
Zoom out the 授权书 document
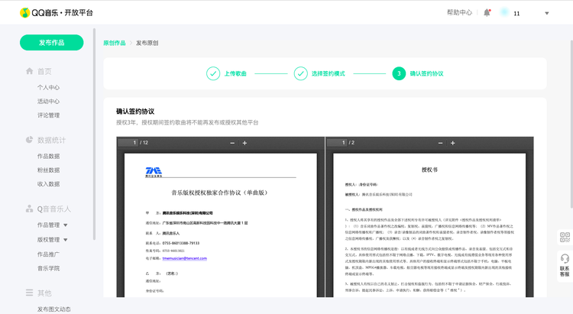point(440,143)
